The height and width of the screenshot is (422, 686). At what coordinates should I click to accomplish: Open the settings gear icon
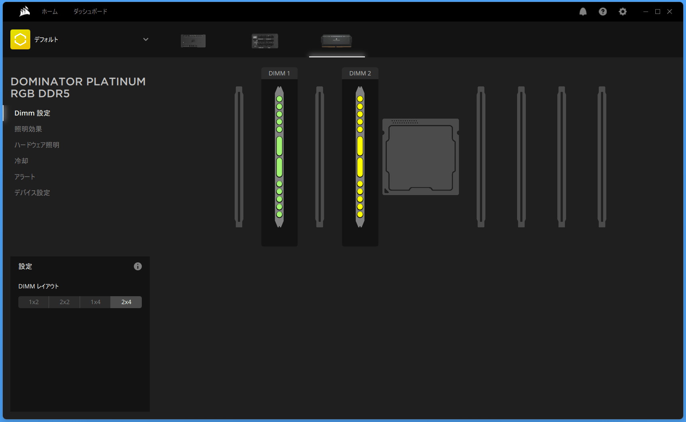point(623,12)
